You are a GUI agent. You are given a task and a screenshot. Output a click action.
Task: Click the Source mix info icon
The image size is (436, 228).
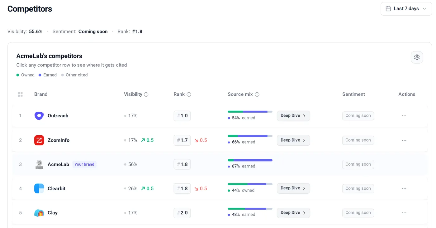(257, 95)
